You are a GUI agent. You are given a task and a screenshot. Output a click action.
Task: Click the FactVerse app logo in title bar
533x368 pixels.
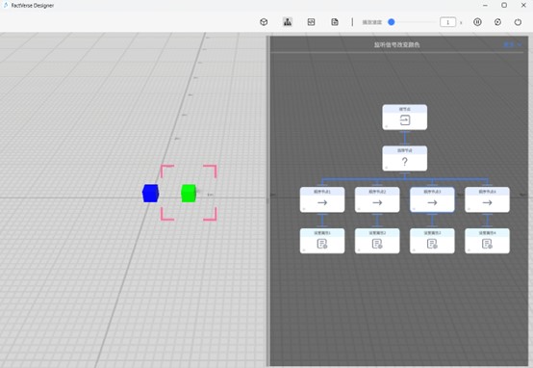click(x=6, y=5)
